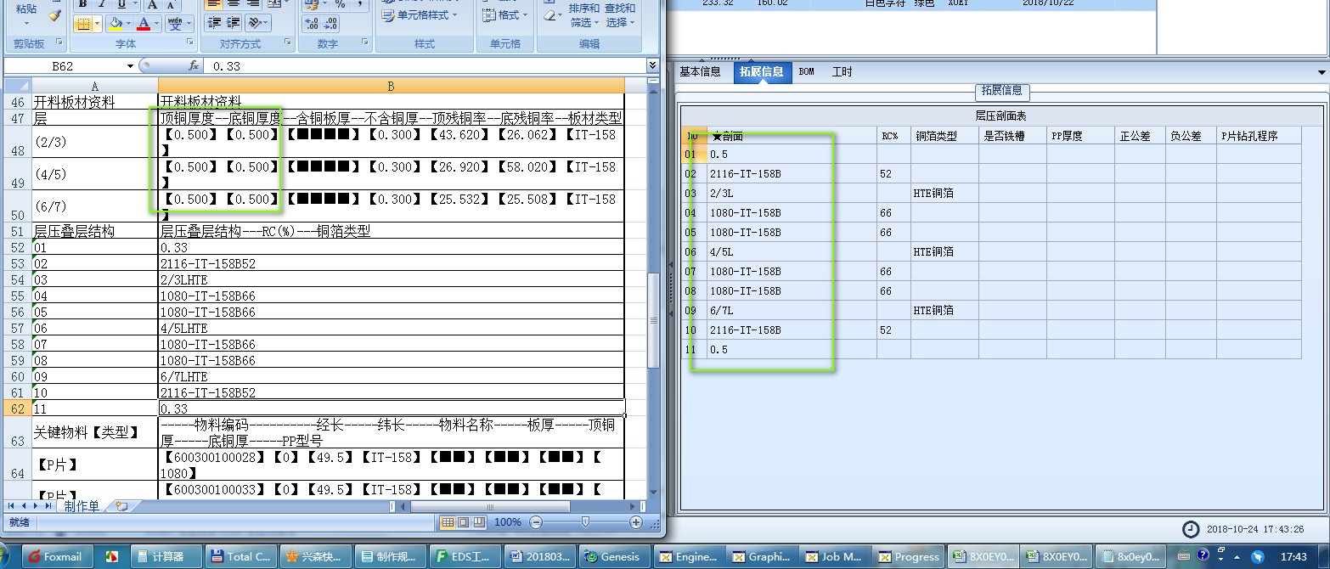Click the cell borders icon
The width and height of the screenshot is (1330, 569).
pyautogui.click(x=83, y=24)
